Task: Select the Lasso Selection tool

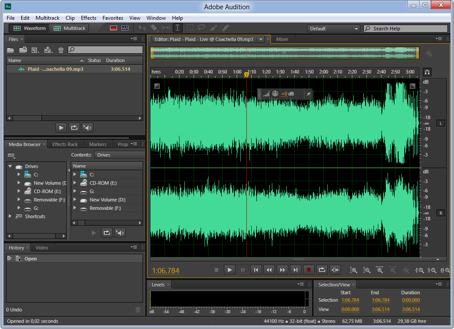Action: tap(201, 28)
